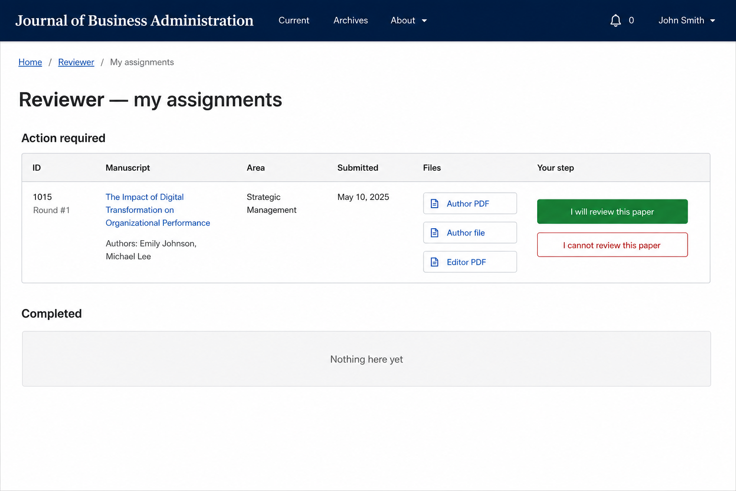
Task: Download the Author file
Action: coord(470,233)
